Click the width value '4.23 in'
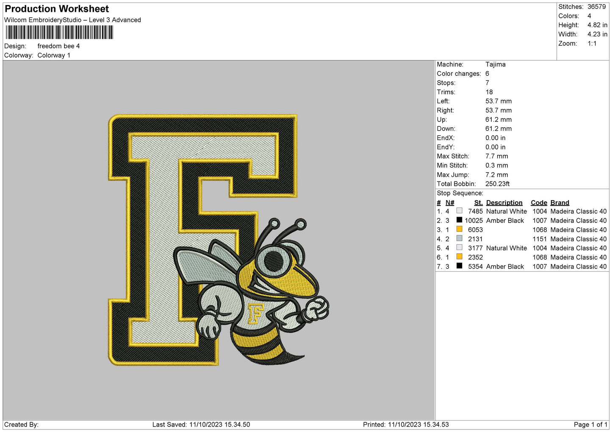The height and width of the screenshot is (432, 612). tap(597, 34)
